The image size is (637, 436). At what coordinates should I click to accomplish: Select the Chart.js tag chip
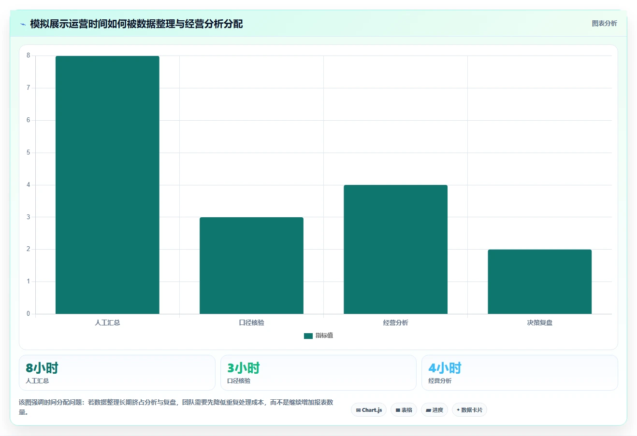tap(369, 410)
